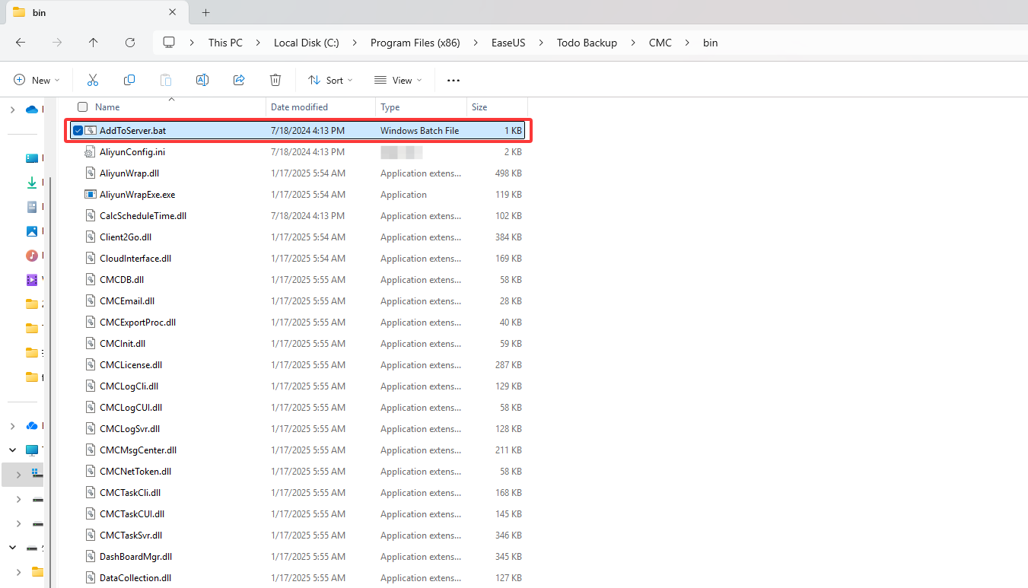The width and height of the screenshot is (1028, 588).
Task: Open the View dropdown menu
Action: pos(398,80)
